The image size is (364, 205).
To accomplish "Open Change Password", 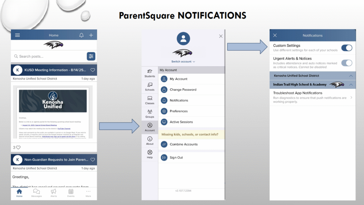I will pos(192,90).
